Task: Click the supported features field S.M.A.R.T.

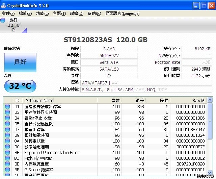Action: (146, 89)
